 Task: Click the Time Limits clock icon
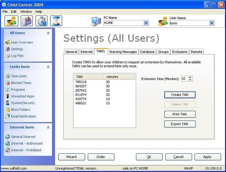click(x=8, y=76)
